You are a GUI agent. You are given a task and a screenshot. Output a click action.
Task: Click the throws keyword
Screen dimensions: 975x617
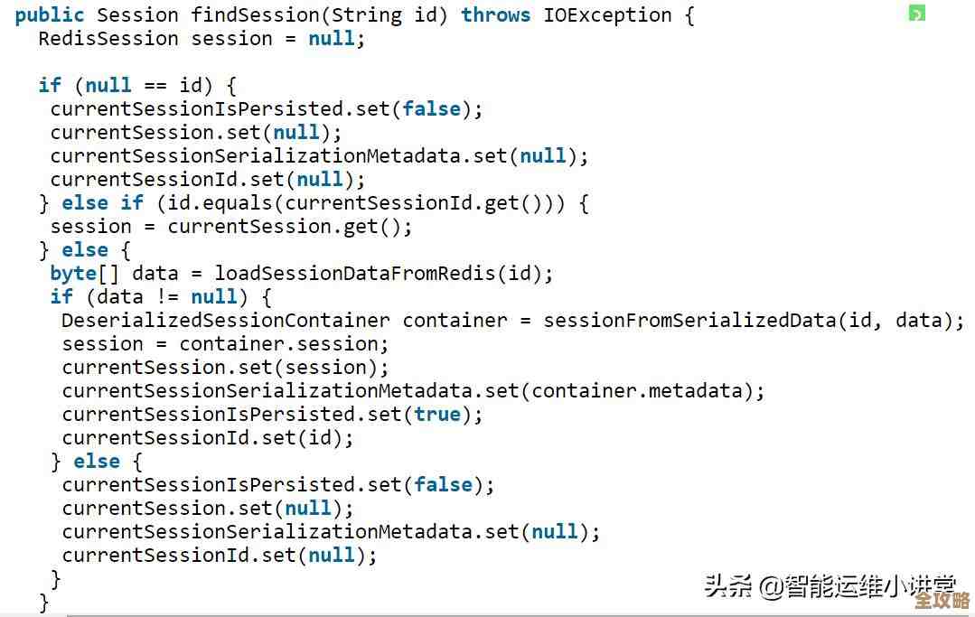click(495, 15)
